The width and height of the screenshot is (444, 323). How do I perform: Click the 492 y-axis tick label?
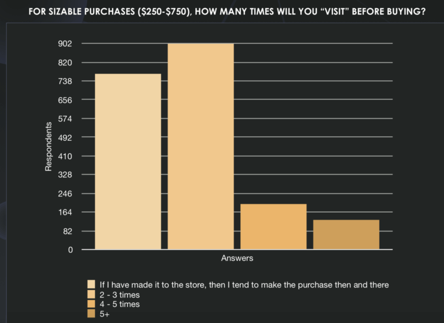tap(66, 137)
